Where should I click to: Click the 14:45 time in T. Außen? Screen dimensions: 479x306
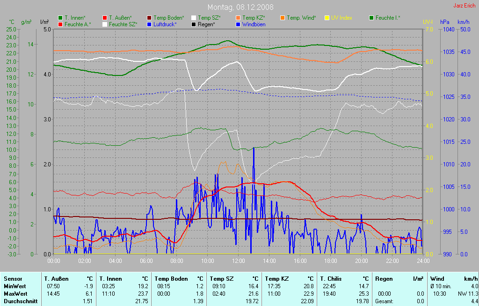click(53, 294)
